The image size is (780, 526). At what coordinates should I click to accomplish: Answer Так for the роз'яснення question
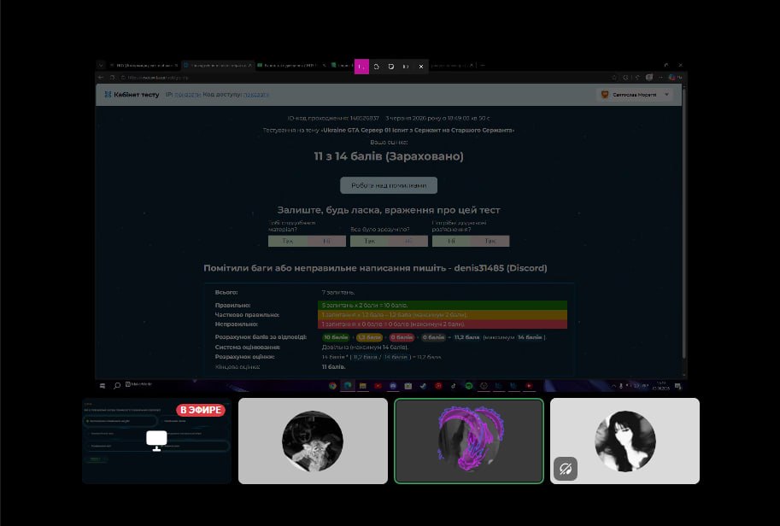pos(490,241)
